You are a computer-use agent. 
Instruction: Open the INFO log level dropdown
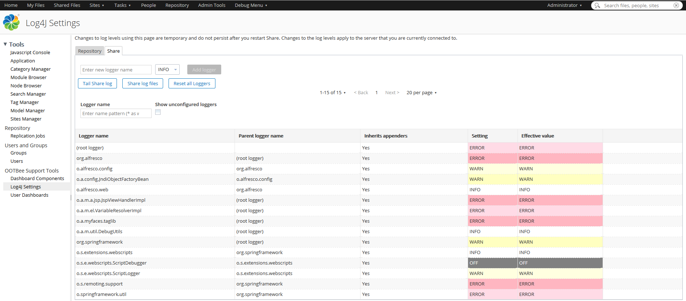[167, 69]
